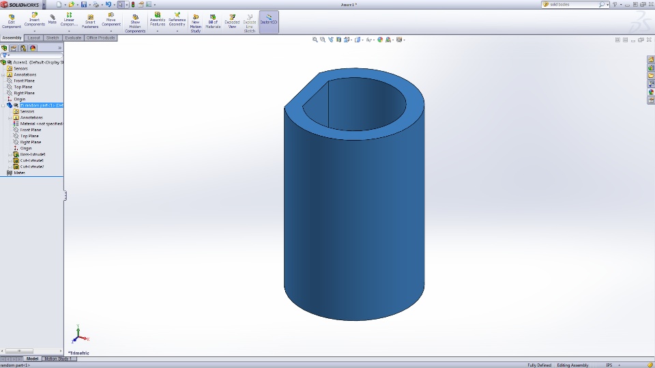
Task: Start a New Motion Study
Action: 196,24
